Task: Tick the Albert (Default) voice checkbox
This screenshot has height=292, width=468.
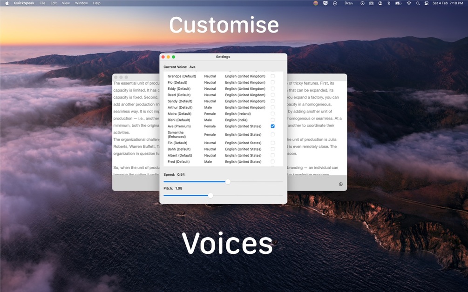Action: [x=272, y=155]
